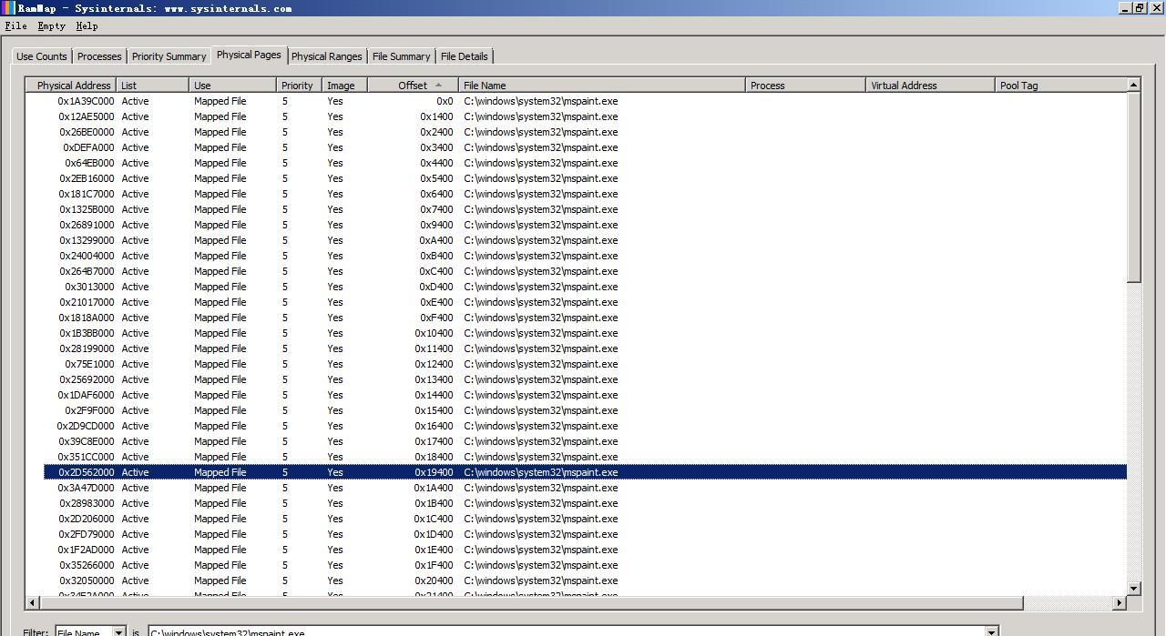Switch to the Physical Ranges tab

pos(327,56)
